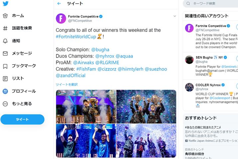Click ツイートを翻訳 translate link

pyautogui.click(x=67, y=85)
